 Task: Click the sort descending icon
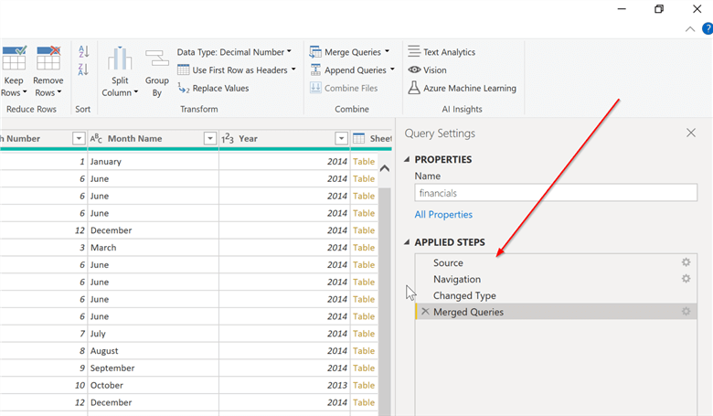coord(84,69)
